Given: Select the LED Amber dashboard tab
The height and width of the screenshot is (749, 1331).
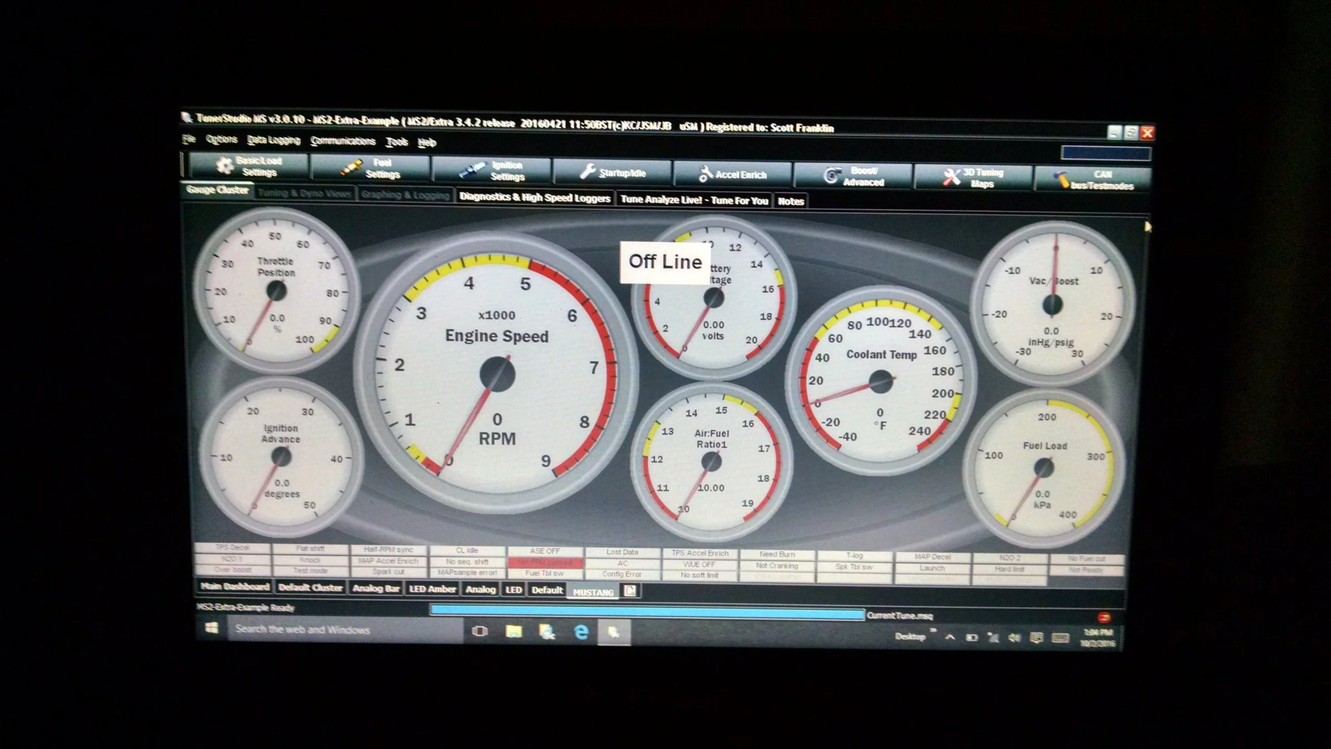Looking at the screenshot, I should click(x=433, y=589).
